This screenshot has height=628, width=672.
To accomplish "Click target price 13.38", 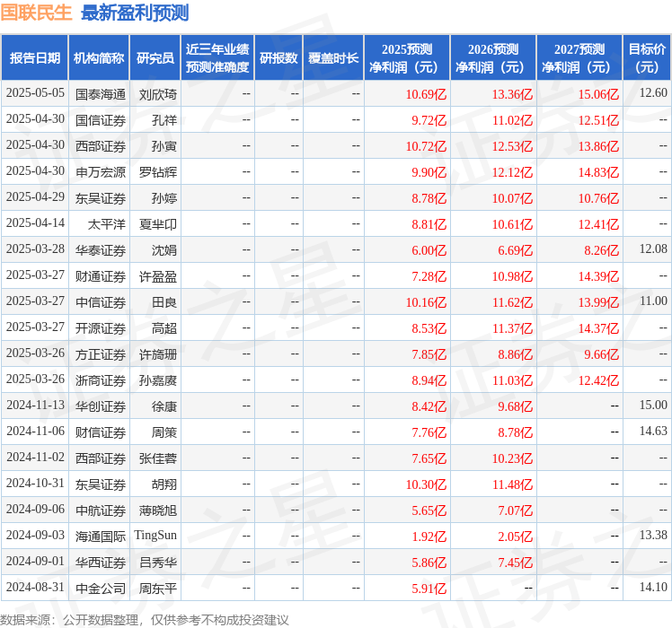I will pyautogui.click(x=653, y=535).
